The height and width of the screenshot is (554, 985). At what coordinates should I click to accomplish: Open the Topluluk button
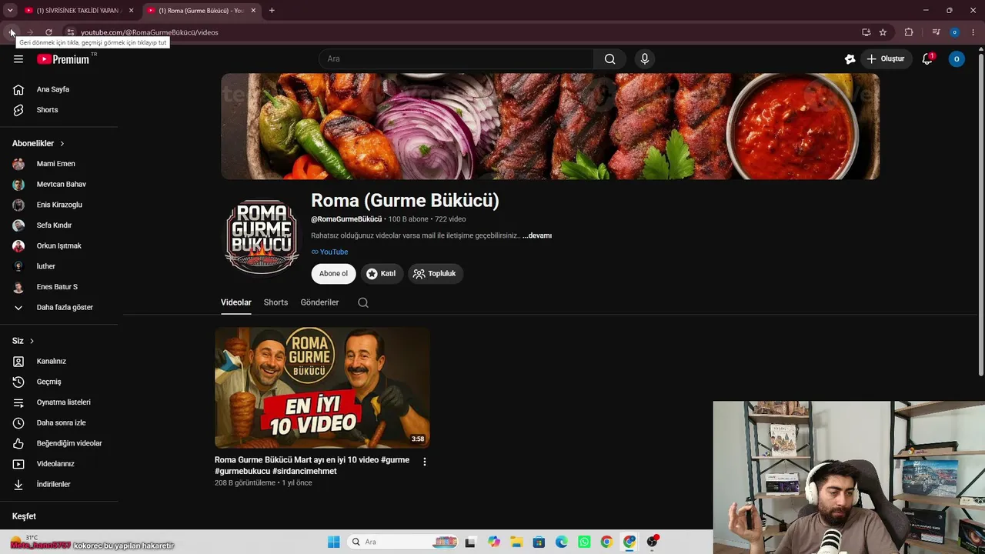pos(435,273)
